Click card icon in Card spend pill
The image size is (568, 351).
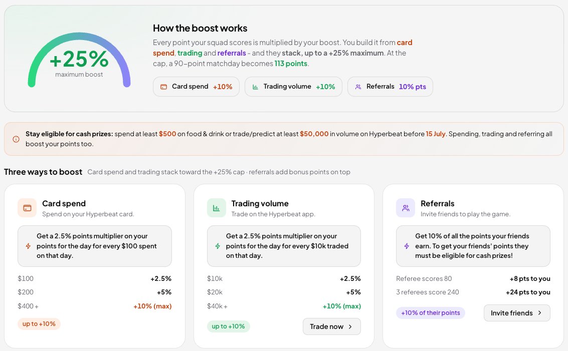164,87
